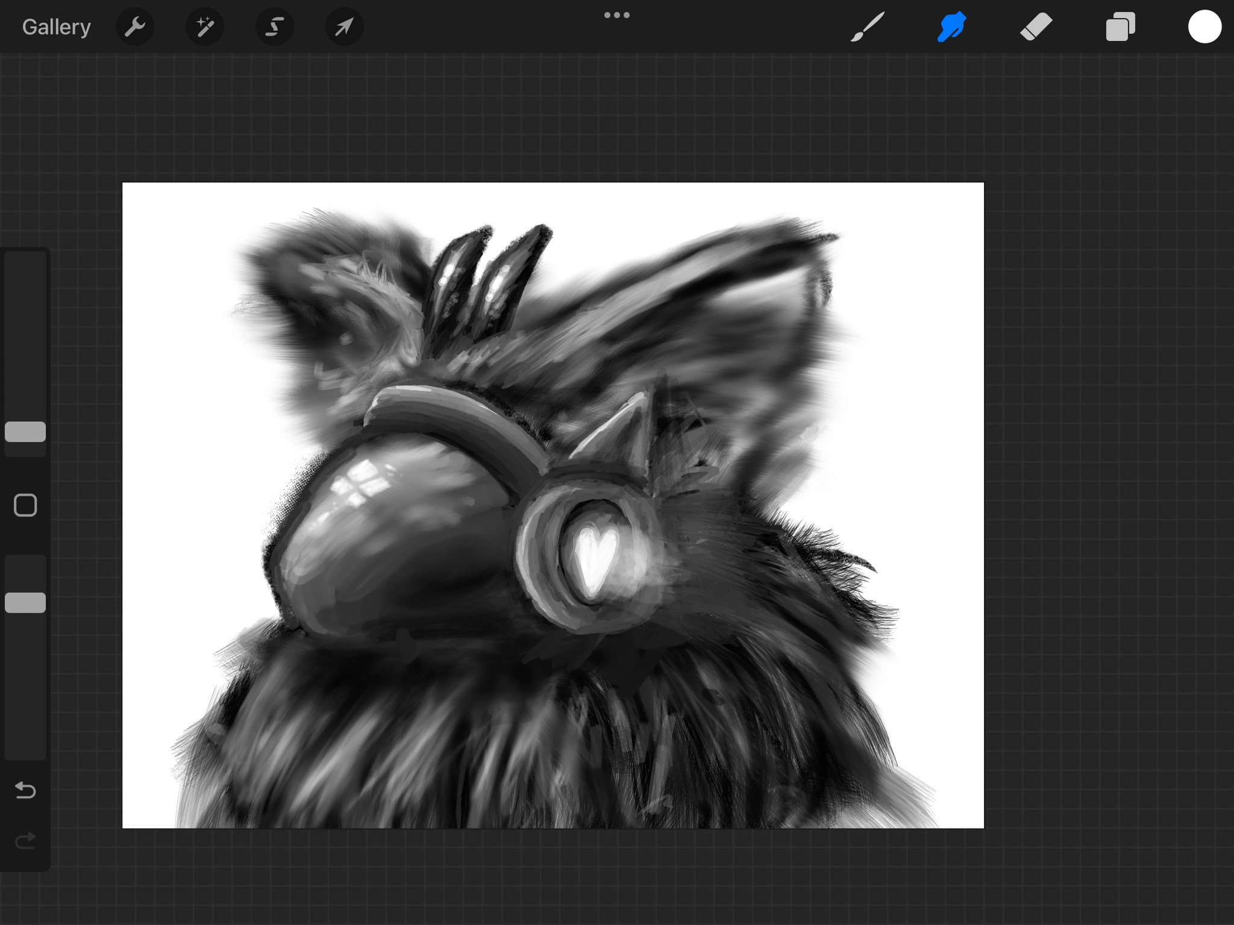Image resolution: width=1234 pixels, height=925 pixels.
Task: Open the ellipsis options at top center
Action: 617,14
